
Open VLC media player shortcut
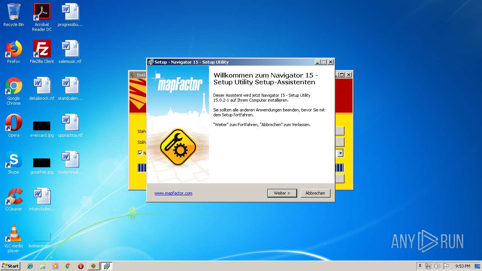click(14, 239)
